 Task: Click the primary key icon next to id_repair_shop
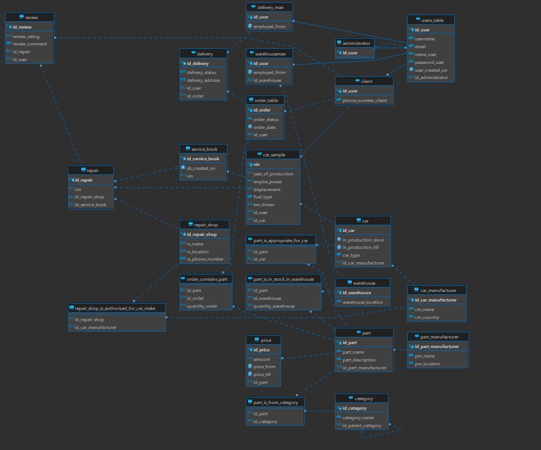click(183, 234)
